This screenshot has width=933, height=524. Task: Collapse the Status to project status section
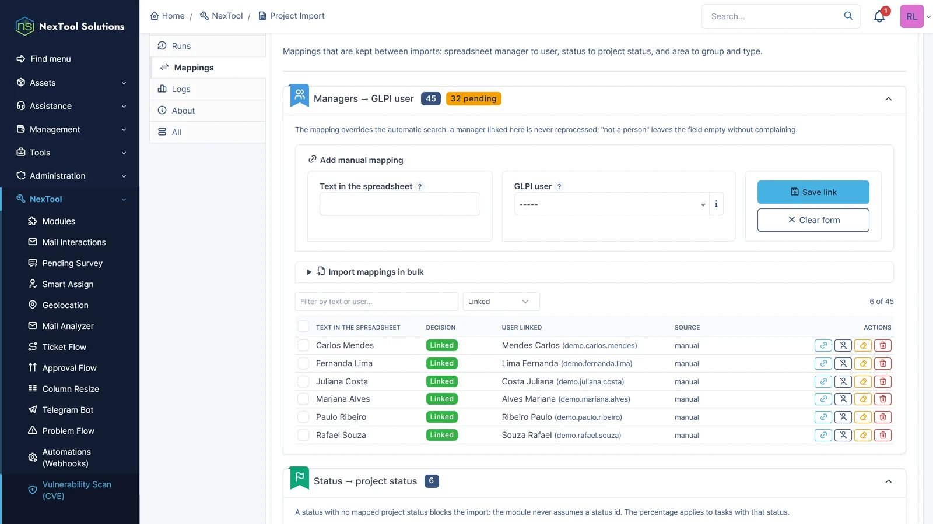(888, 481)
